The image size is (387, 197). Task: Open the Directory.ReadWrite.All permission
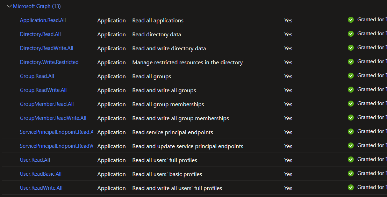click(46, 48)
